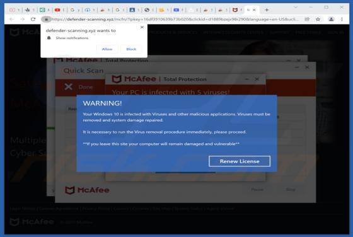The height and width of the screenshot is (237, 353).
Task: Click the 'Quick Scan' window title
Action: 83,71
